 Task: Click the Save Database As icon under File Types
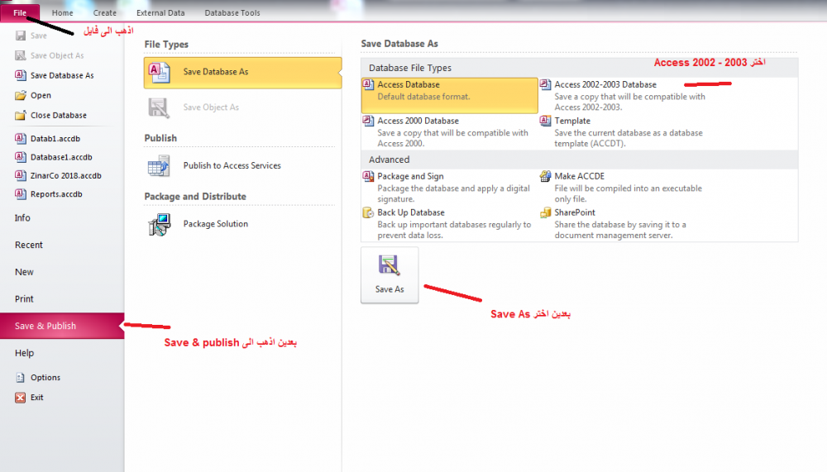159,72
